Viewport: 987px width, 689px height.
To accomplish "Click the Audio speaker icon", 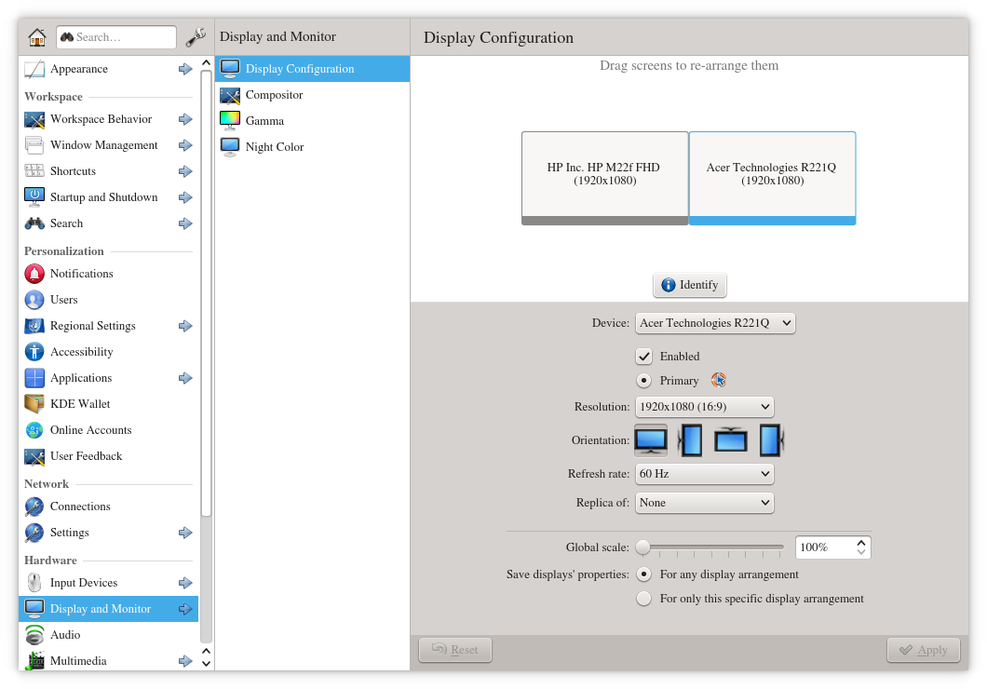I will coord(34,635).
